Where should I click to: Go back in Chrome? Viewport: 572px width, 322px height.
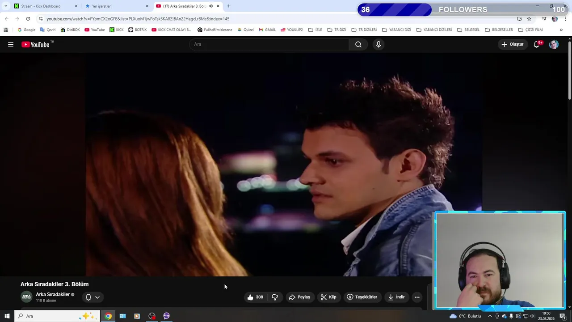(x=6, y=19)
